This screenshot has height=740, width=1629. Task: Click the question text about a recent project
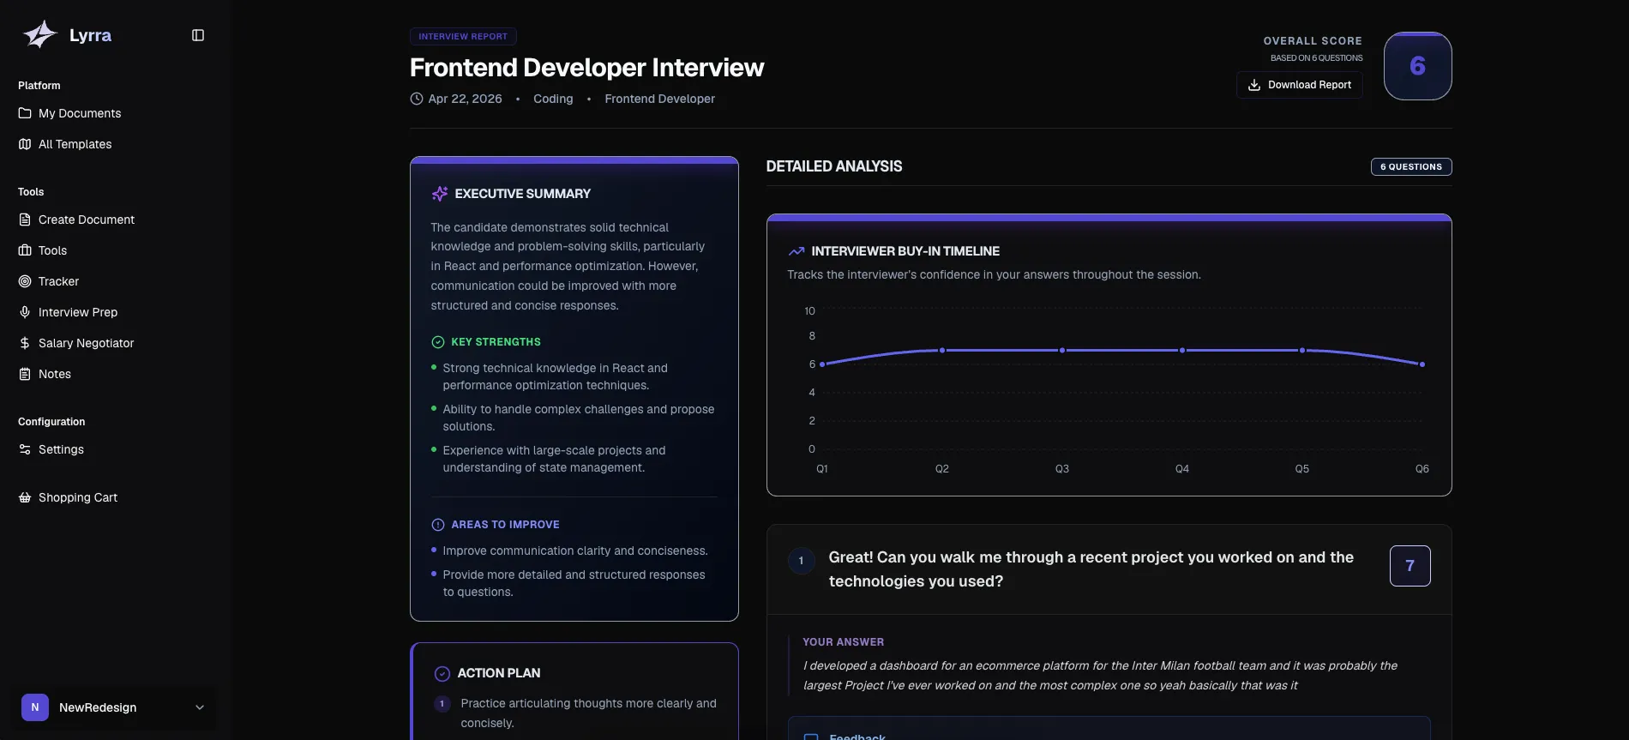(x=1091, y=569)
